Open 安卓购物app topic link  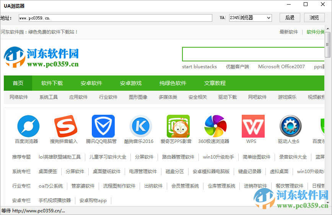tap(93, 200)
